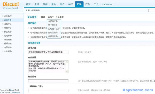Focus the 任务图标 input field
This screenshot has width=155, height=94.
click(48, 81)
